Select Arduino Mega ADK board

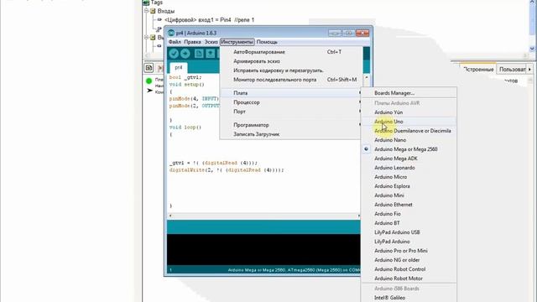[409, 159]
